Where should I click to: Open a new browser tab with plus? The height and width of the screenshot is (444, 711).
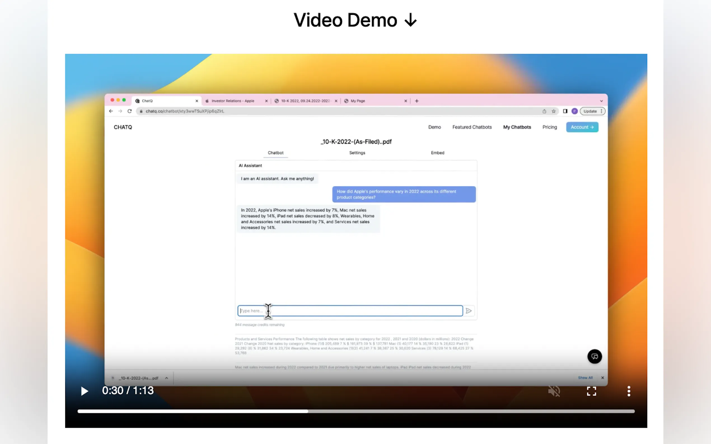pyautogui.click(x=417, y=101)
